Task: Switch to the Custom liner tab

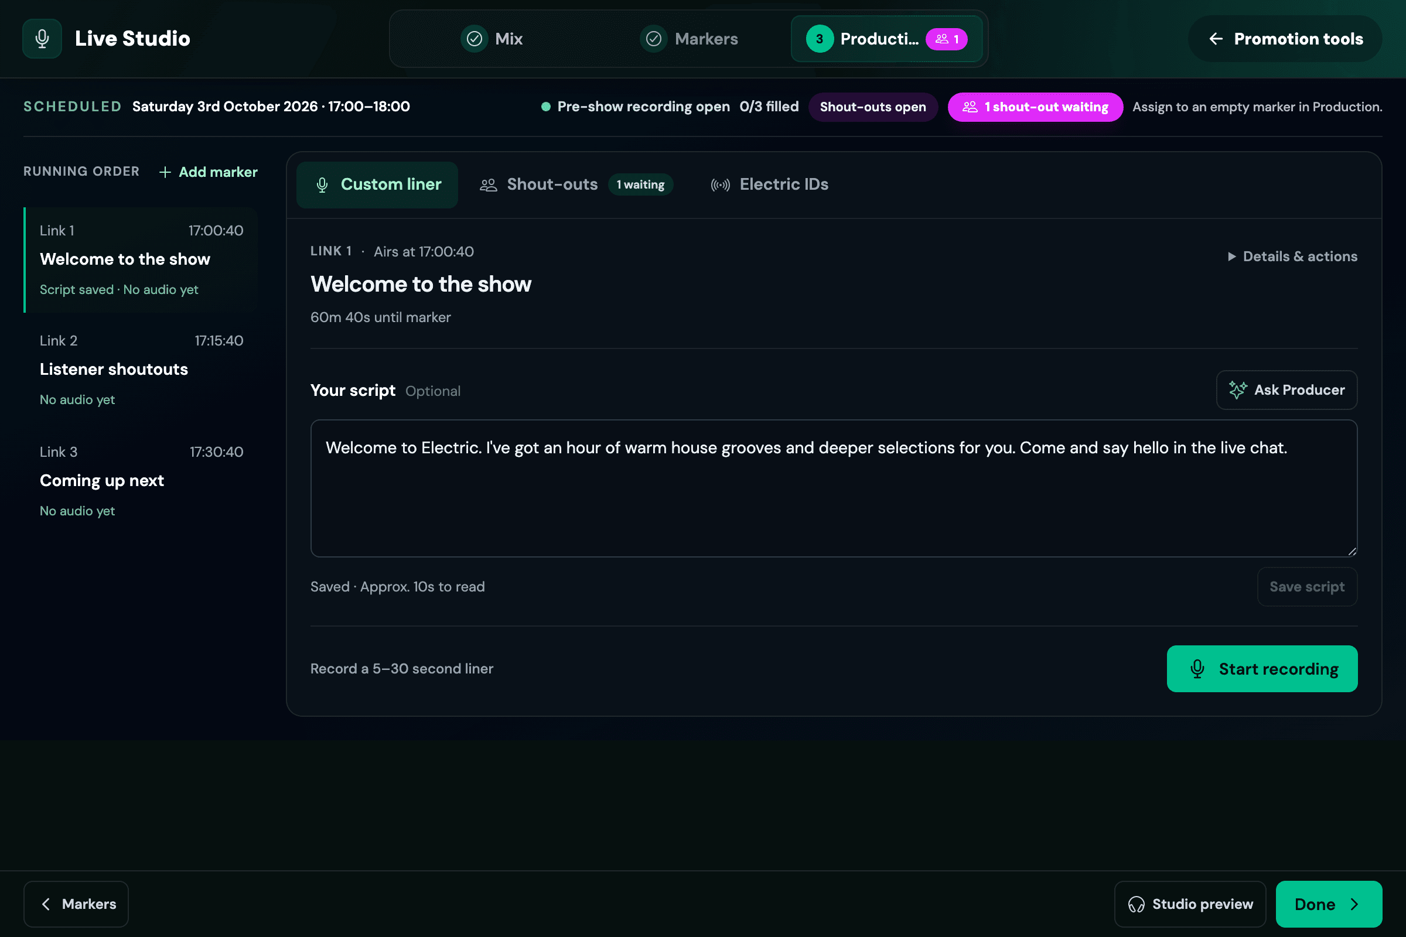Action: 378,184
